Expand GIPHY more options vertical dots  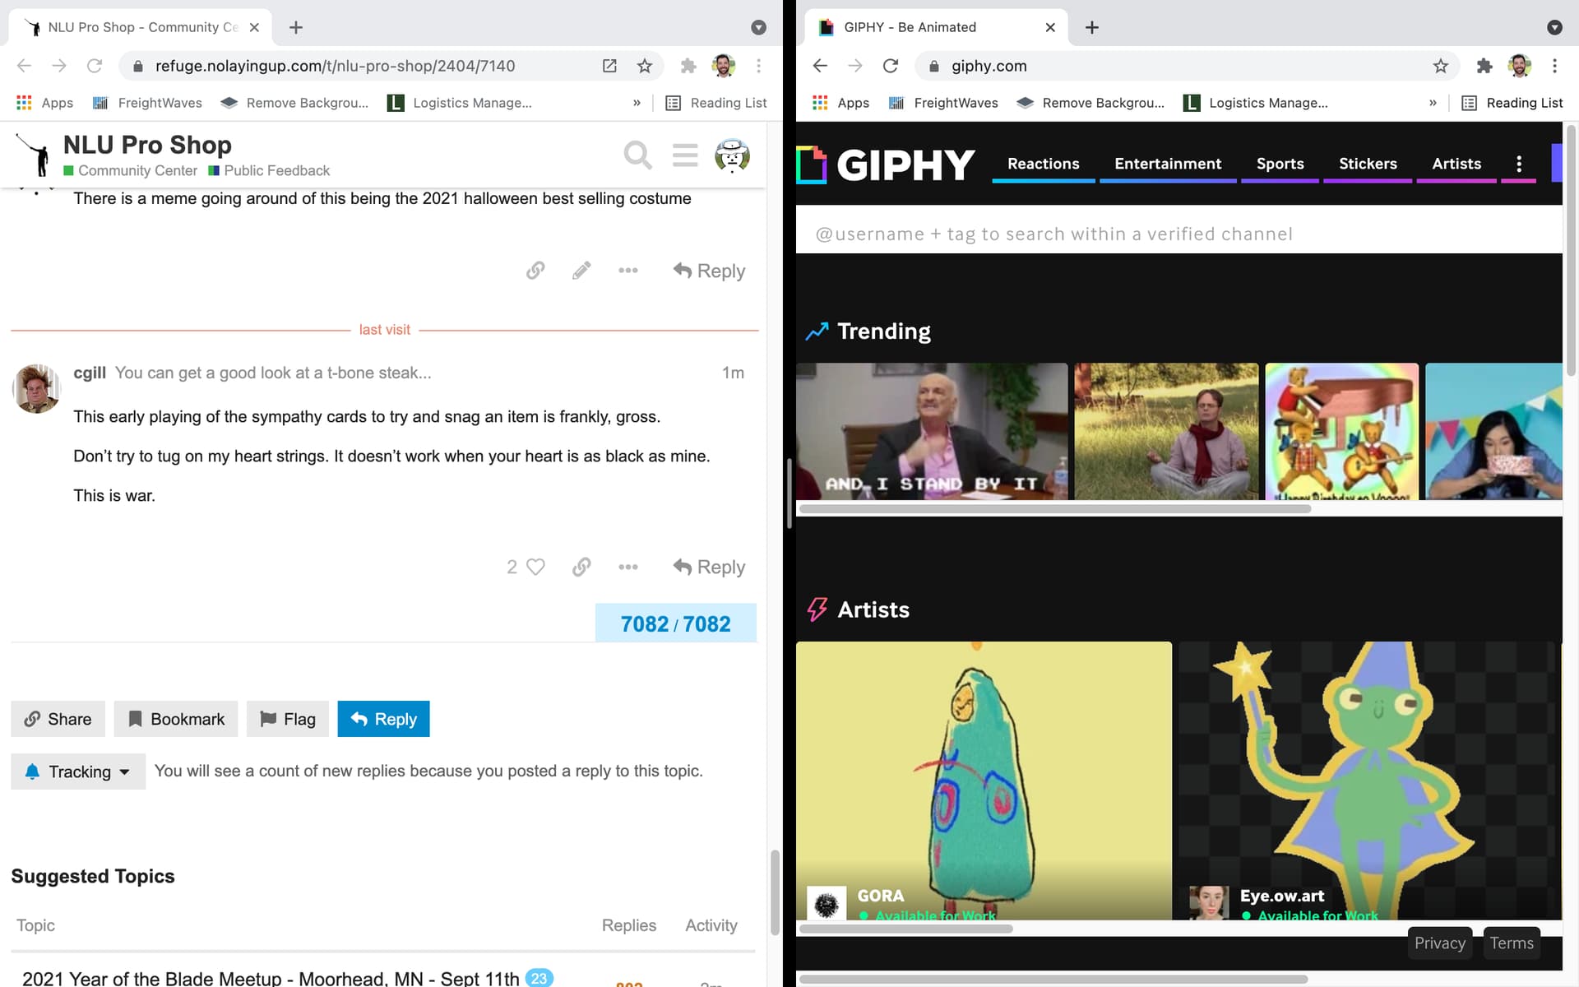tap(1518, 164)
